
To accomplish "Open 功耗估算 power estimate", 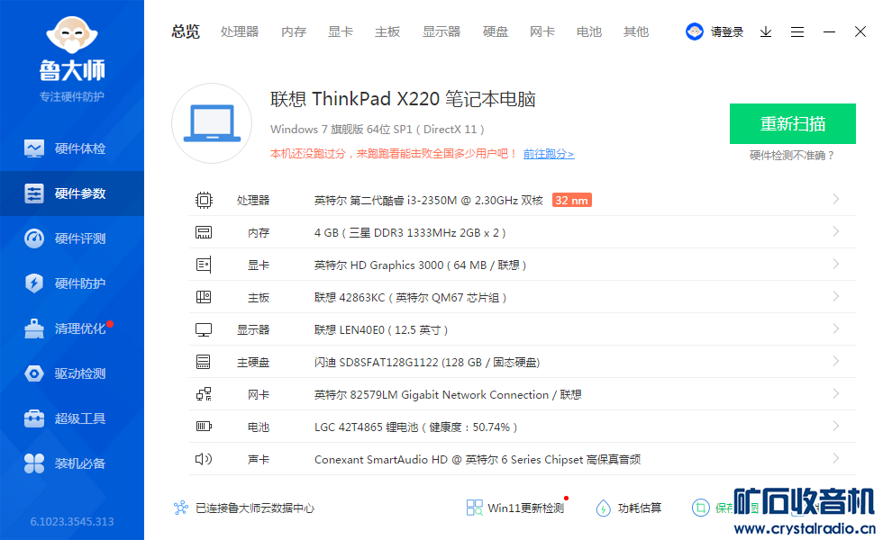I will point(629,508).
